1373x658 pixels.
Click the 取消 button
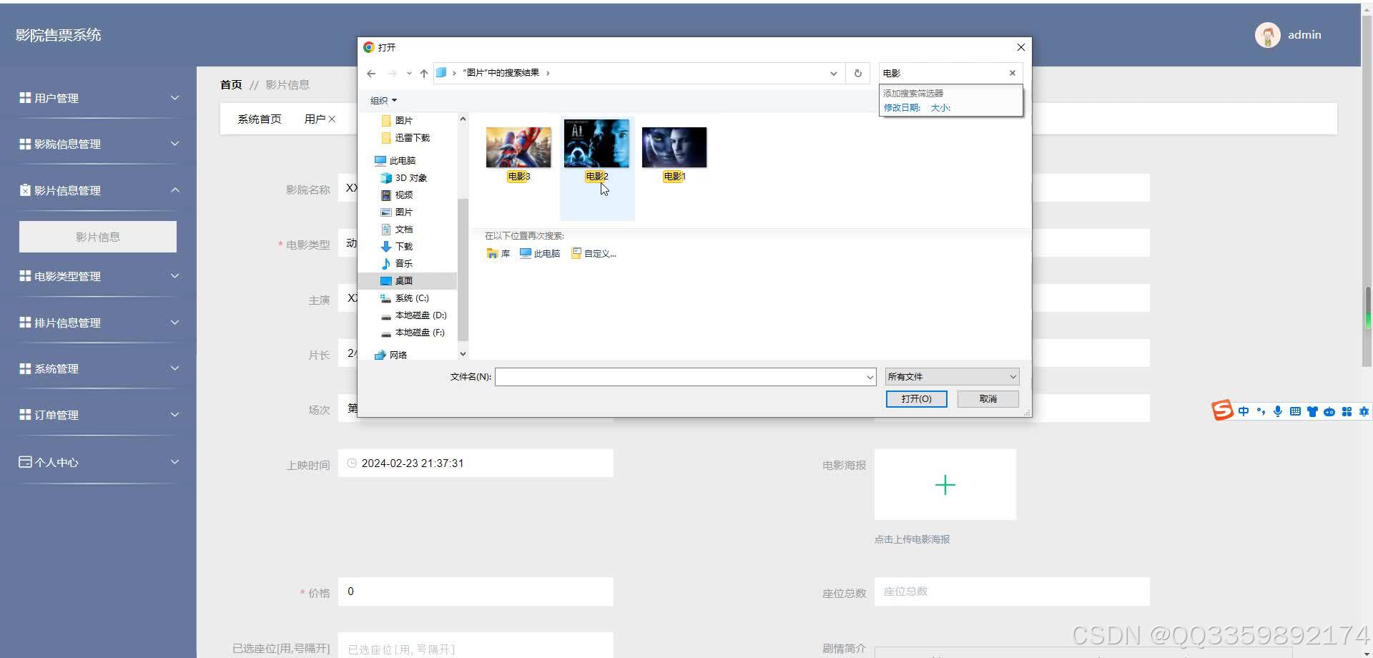tap(988, 398)
